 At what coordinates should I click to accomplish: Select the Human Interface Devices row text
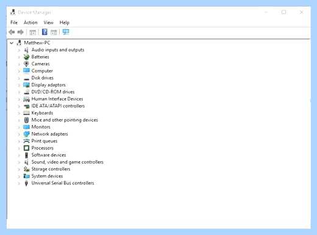pyautogui.click(x=57, y=99)
